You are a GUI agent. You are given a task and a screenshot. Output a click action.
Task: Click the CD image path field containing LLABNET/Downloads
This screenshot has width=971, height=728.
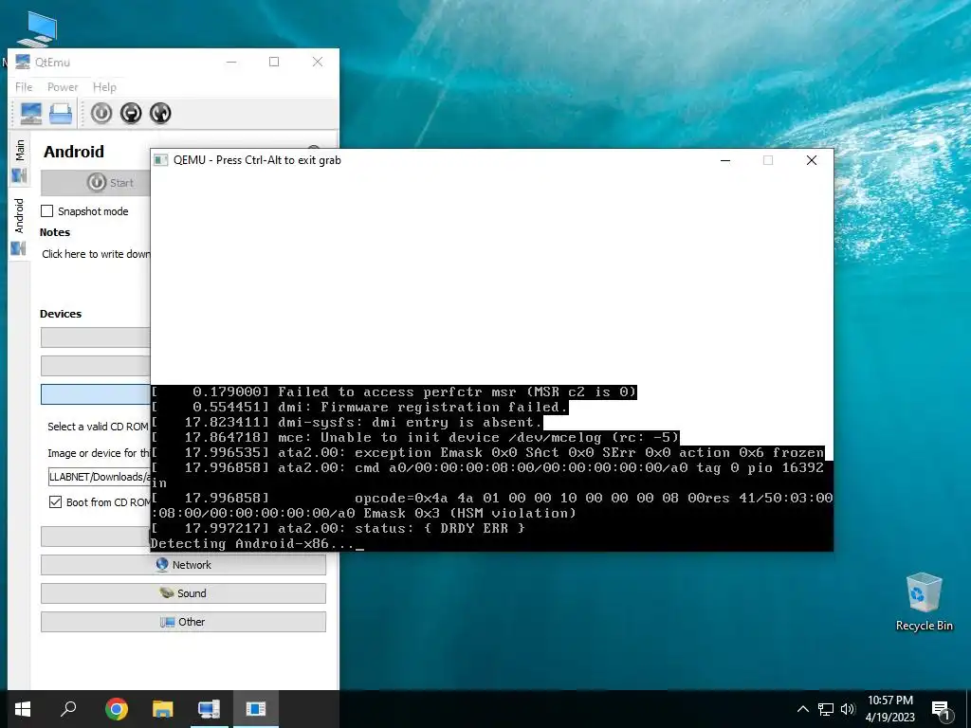[99, 477]
